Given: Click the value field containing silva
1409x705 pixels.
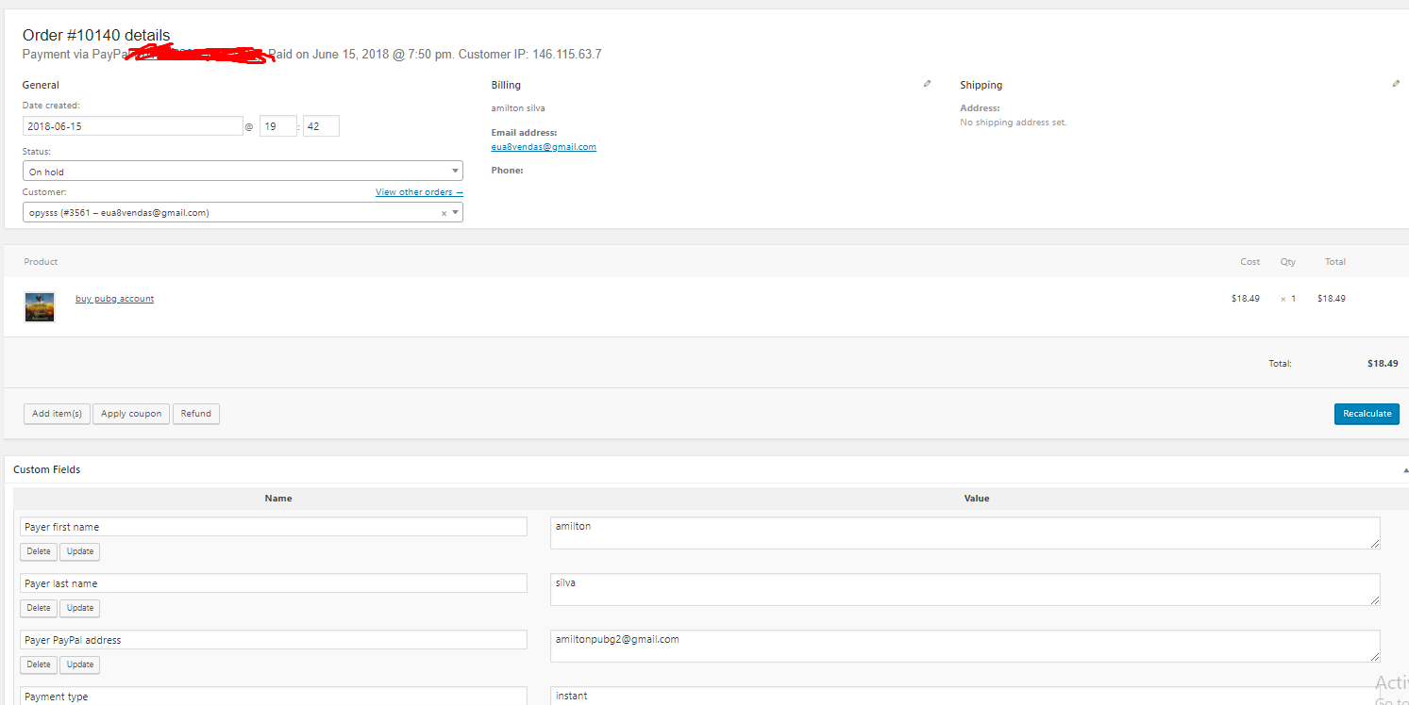Looking at the screenshot, I should point(965,589).
